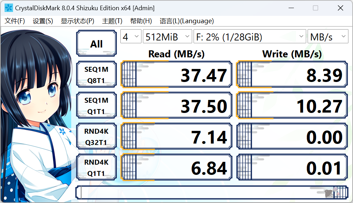Viewport: 353px width, 203px height.
Task: Click the Write (MB/s) column header
Action: pyautogui.click(x=292, y=54)
